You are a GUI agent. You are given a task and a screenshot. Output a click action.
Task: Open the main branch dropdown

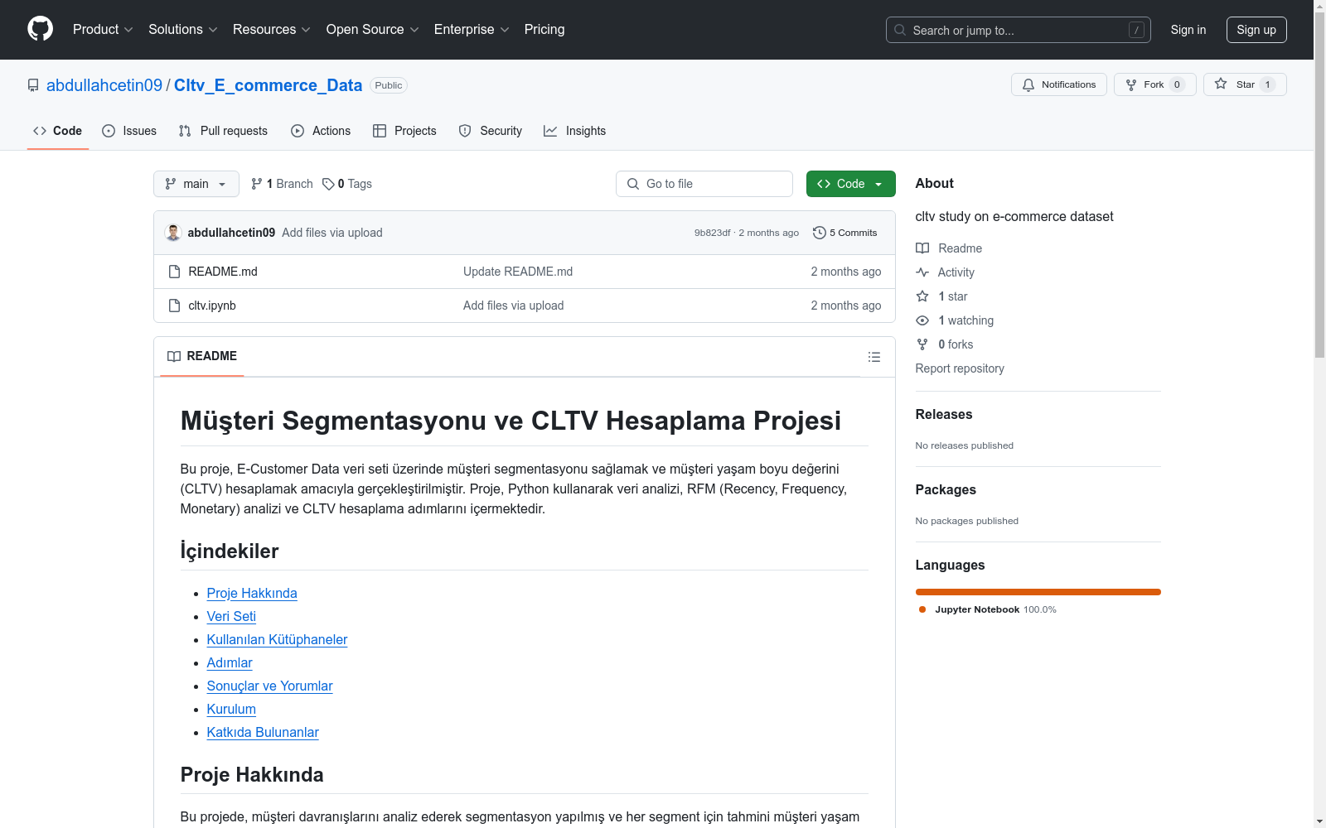click(x=196, y=184)
